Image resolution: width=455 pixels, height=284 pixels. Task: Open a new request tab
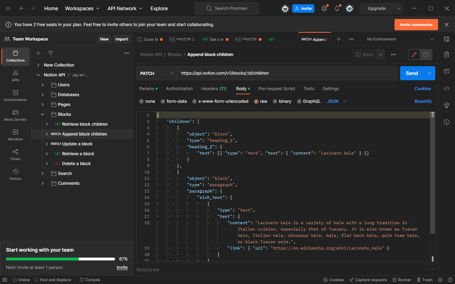[x=339, y=39]
